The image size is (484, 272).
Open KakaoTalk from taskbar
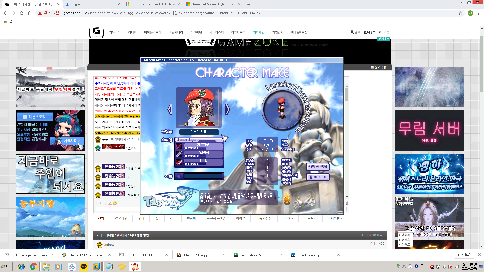[84, 266]
